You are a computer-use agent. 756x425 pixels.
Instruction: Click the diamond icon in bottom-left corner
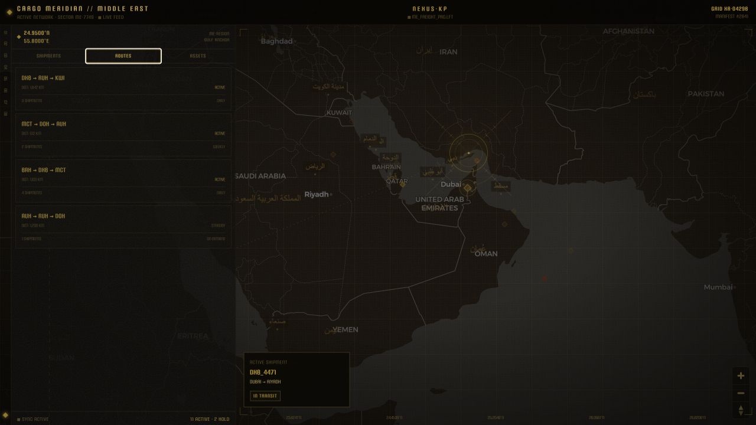click(5, 416)
